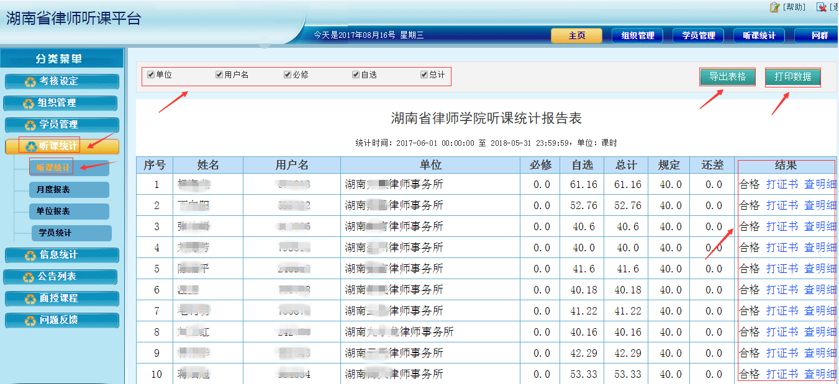The image size is (839, 384).
Task: Click recycle icon beside 信息统计
Action: coord(30,255)
